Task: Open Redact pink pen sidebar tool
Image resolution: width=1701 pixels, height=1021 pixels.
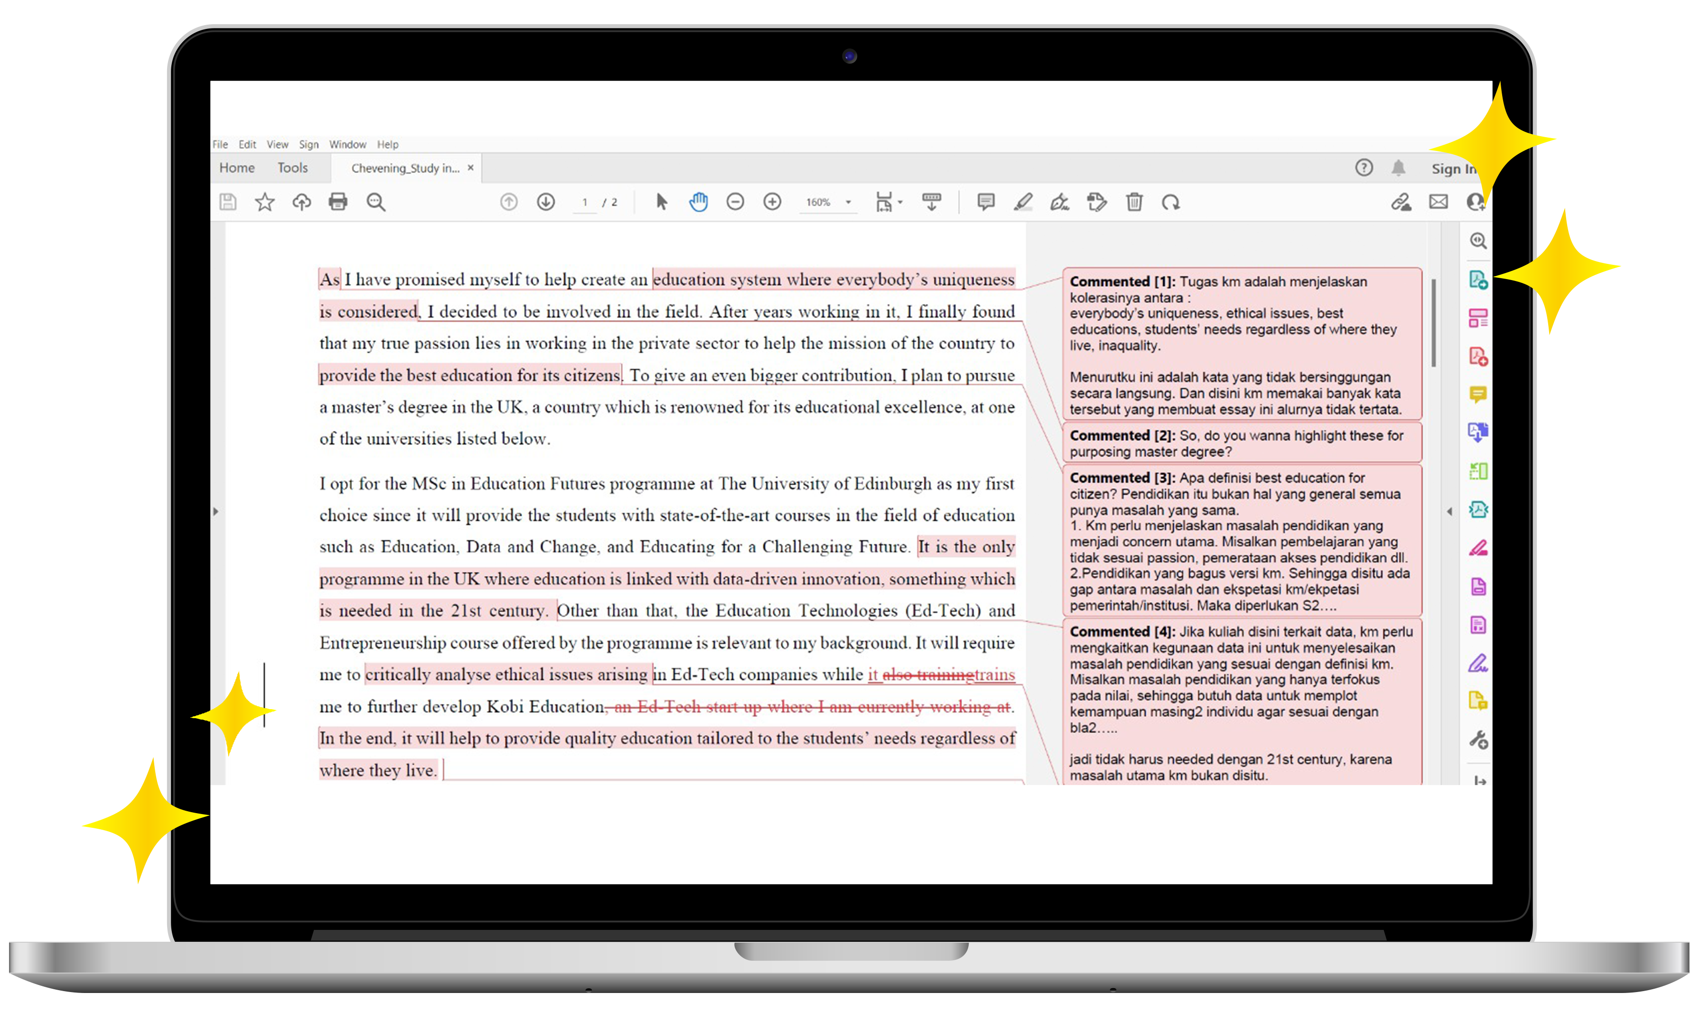Action: point(1478,548)
